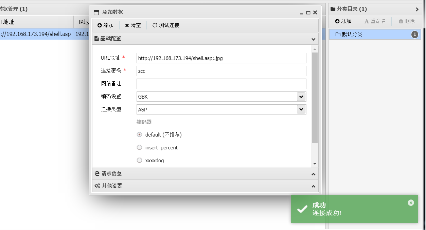Click the 编码器 label
The width and height of the screenshot is (426, 230).
click(144, 122)
